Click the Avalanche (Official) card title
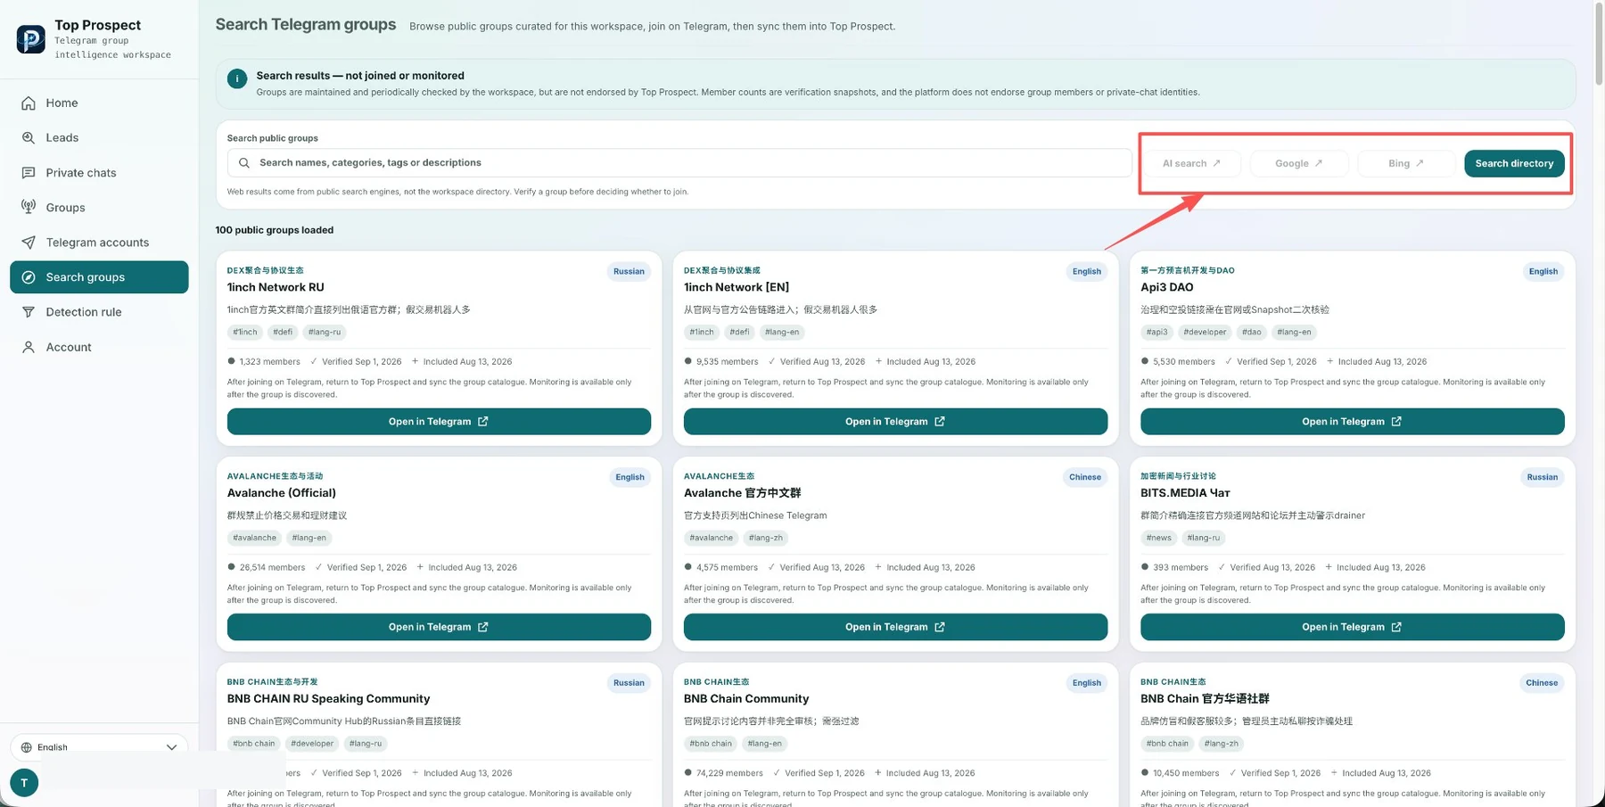The height and width of the screenshot is (807, 1605). [282, 493]
